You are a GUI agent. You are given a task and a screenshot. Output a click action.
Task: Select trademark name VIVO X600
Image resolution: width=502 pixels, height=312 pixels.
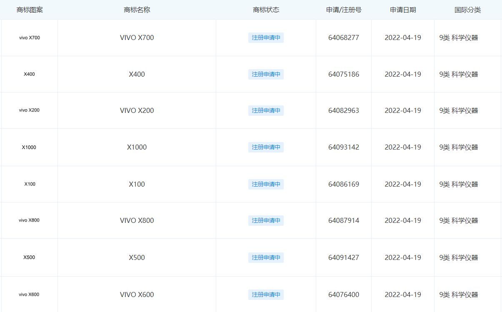click(x=137, y=295)
